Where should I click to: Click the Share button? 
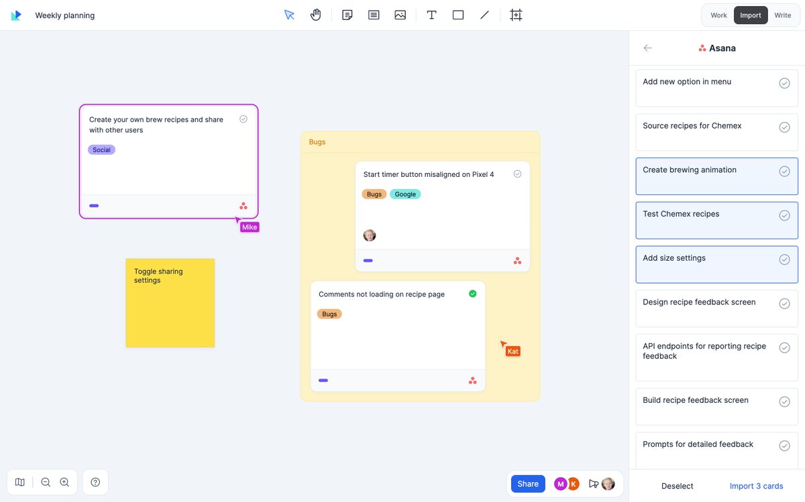528,484
